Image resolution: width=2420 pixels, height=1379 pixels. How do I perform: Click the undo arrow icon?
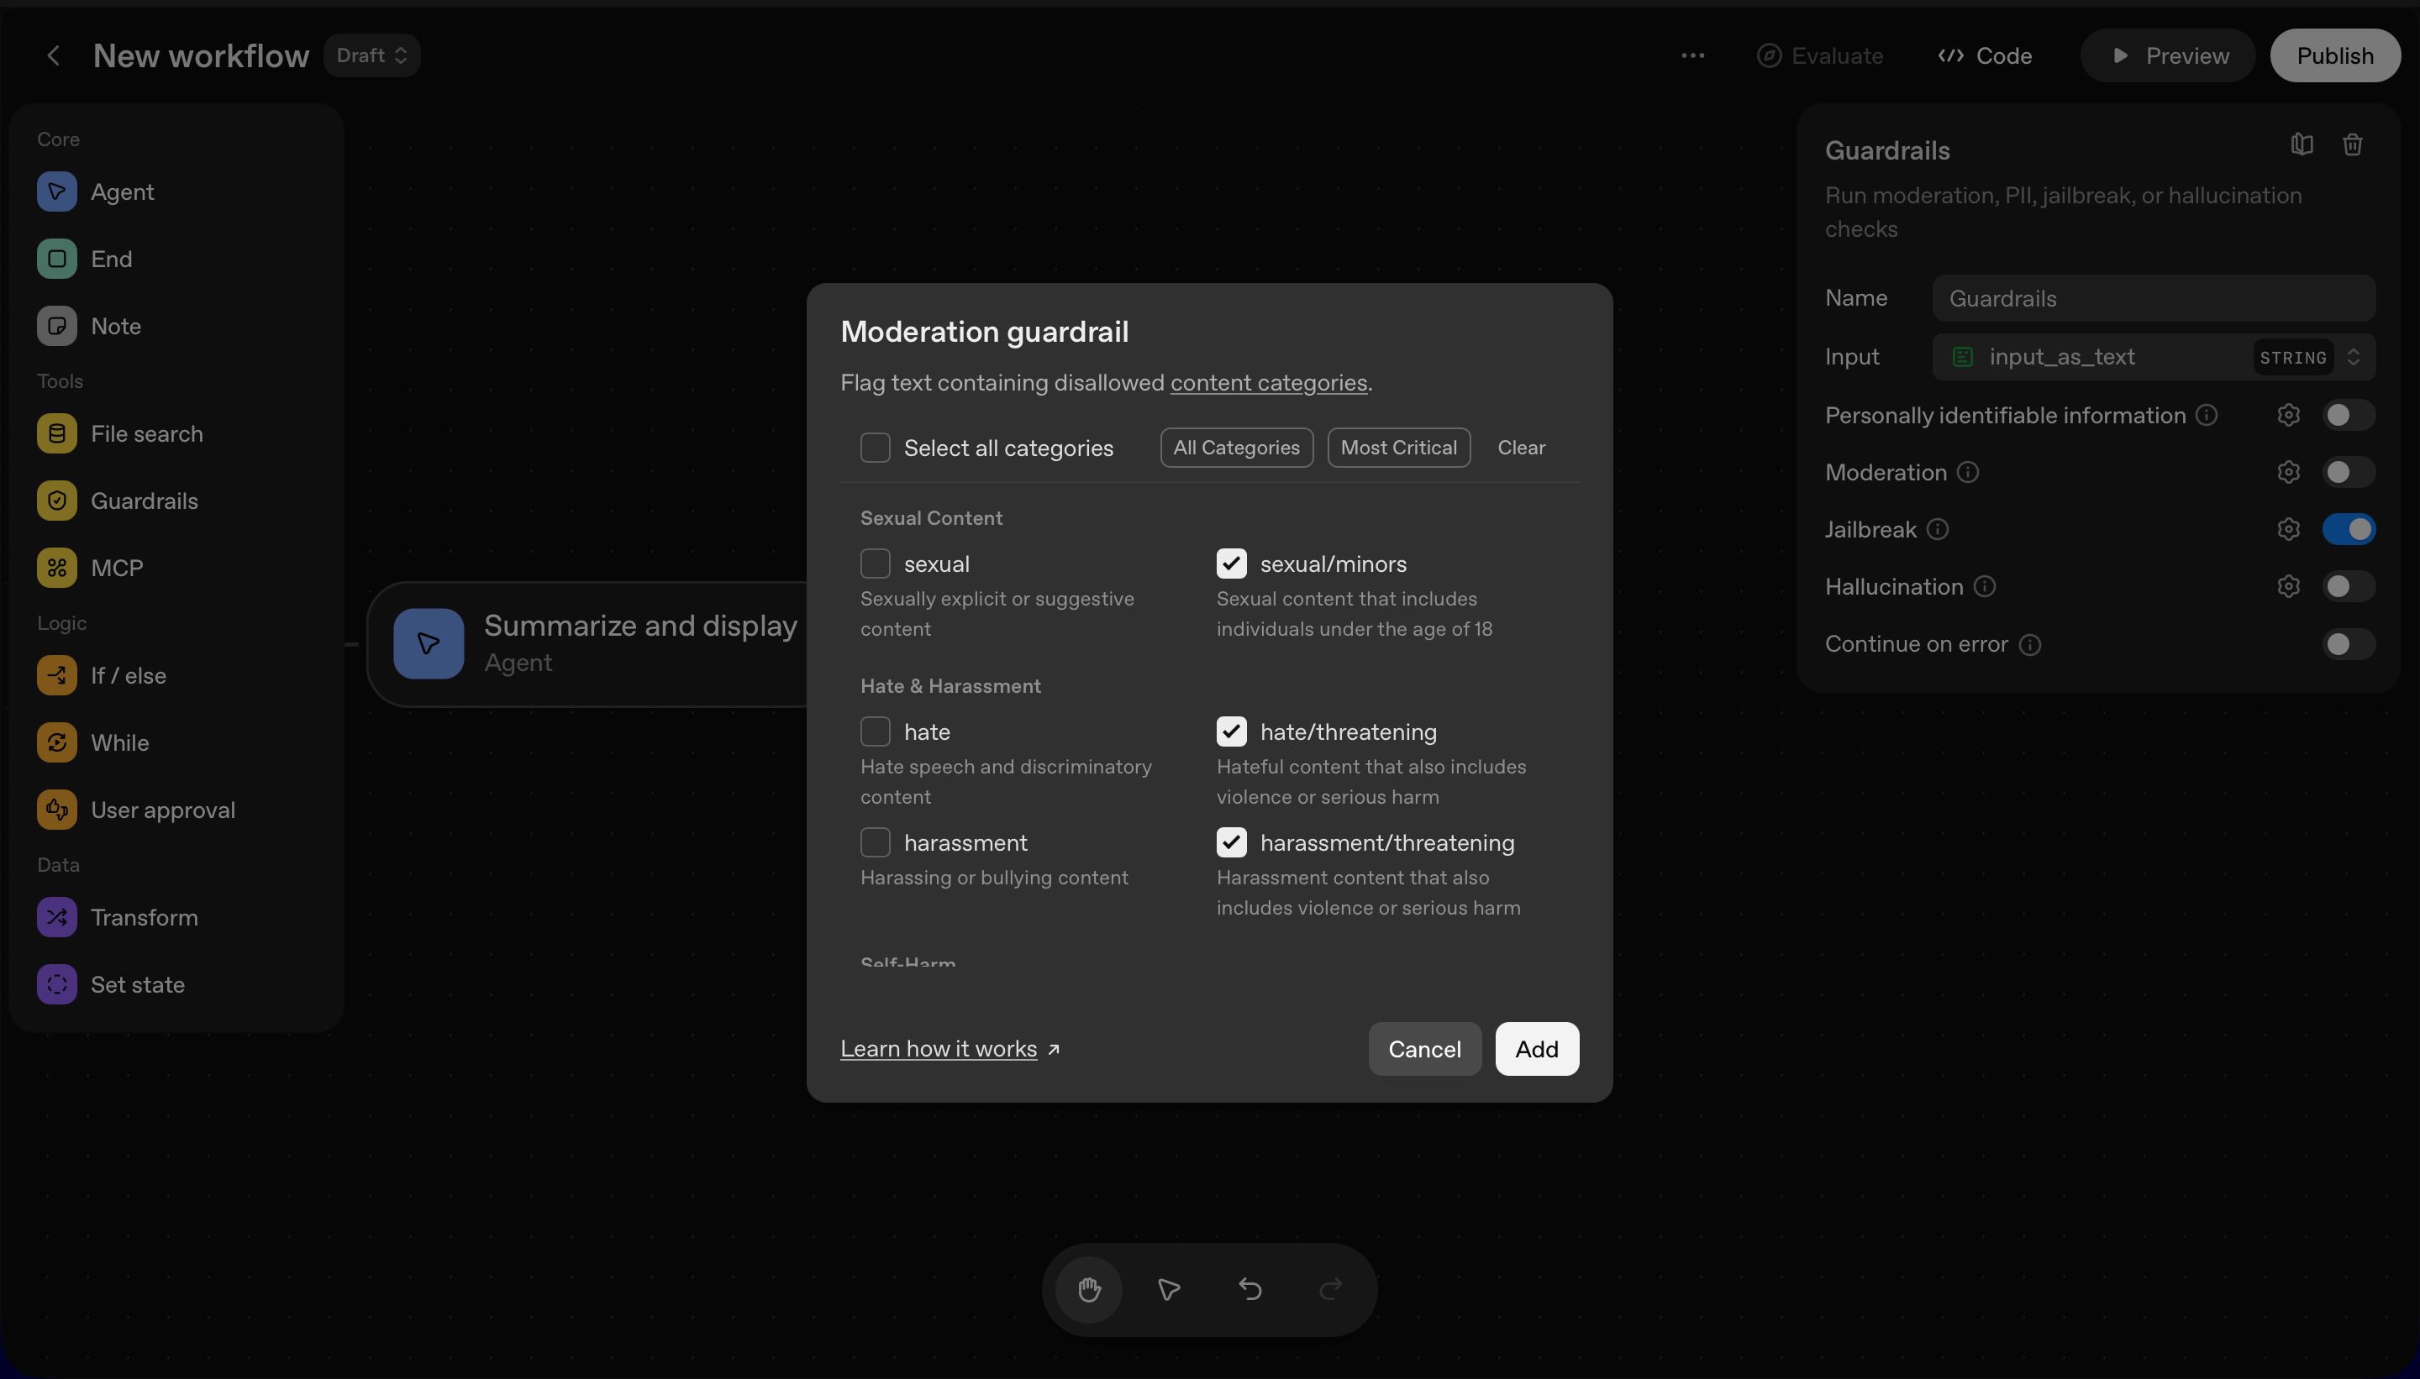[1249, 1289]
